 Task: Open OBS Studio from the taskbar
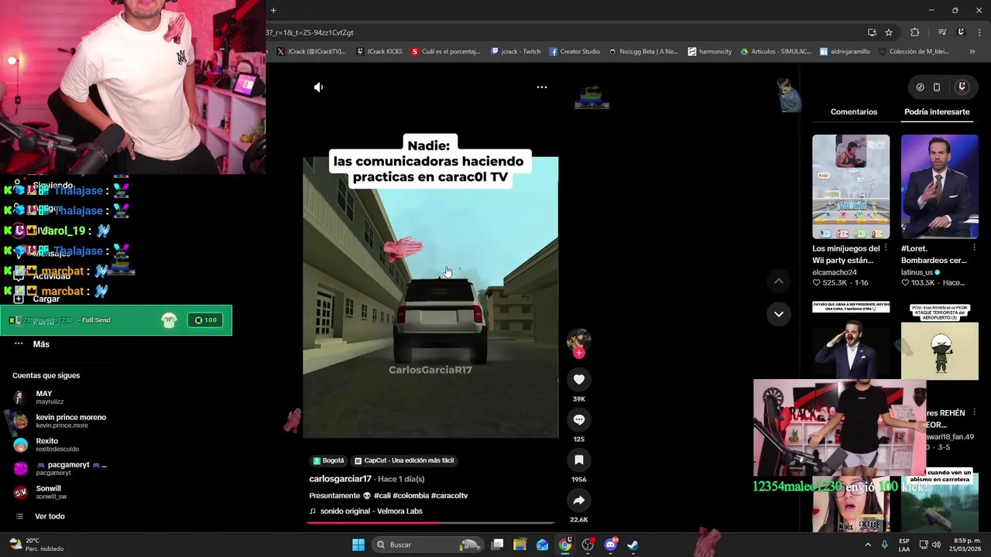point(588,545)
